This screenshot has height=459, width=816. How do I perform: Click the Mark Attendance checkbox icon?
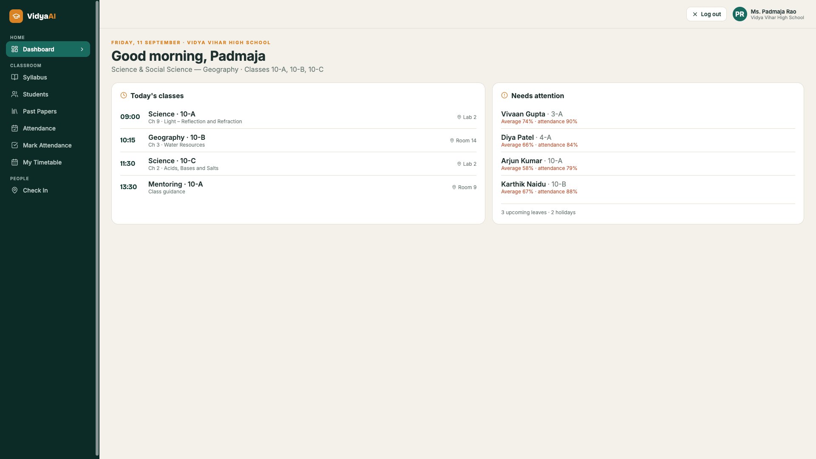point(14,145)
